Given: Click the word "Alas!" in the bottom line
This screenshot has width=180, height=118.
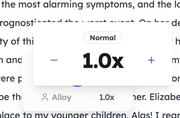Looking at the screenshot, I should click(x=142, y=115).
